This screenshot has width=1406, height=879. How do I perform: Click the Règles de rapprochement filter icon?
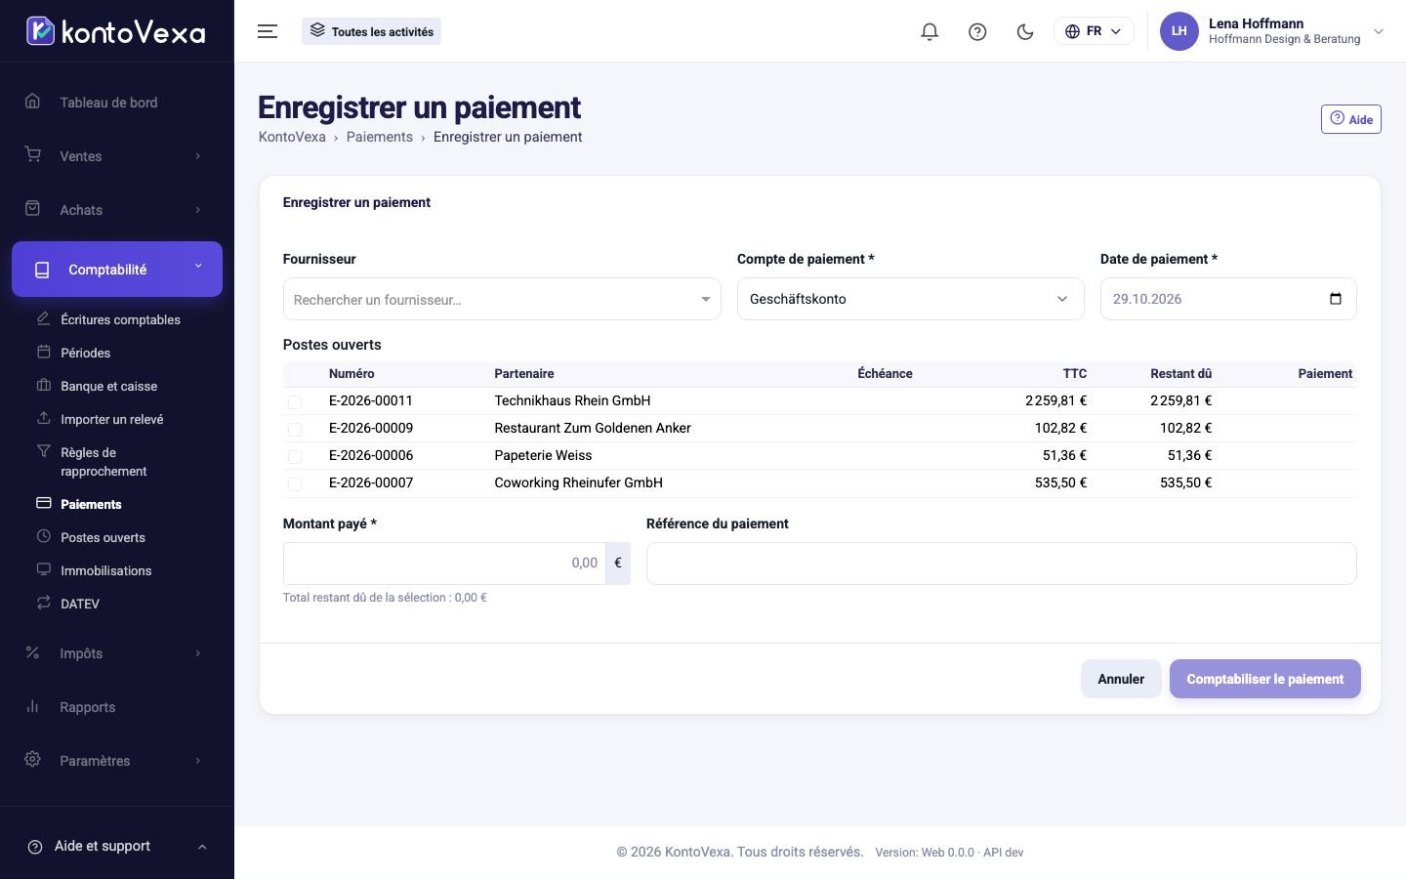pos(43,451)
